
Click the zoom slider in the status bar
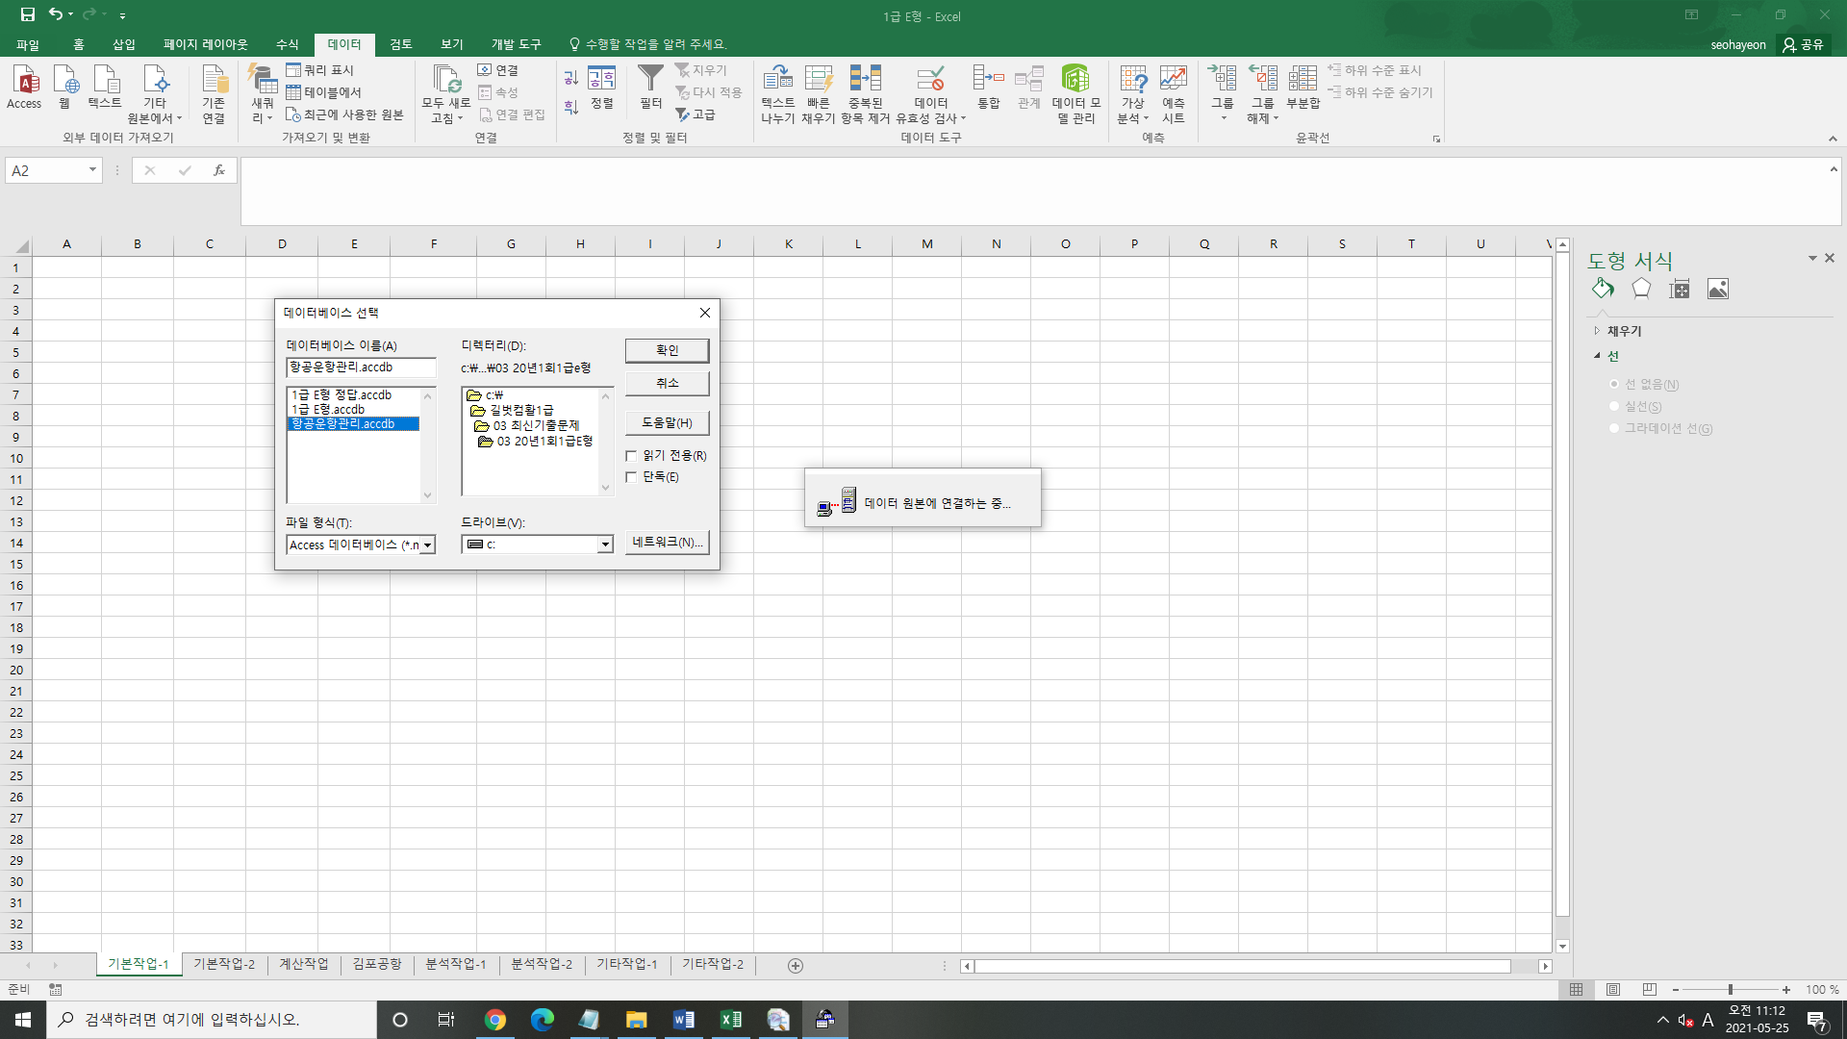[1730, 990]
